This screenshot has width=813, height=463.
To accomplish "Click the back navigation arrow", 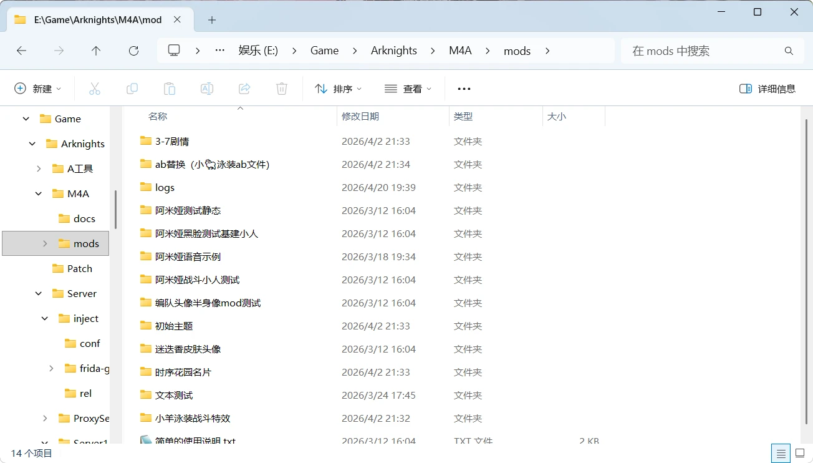I will tap(21, 51).
